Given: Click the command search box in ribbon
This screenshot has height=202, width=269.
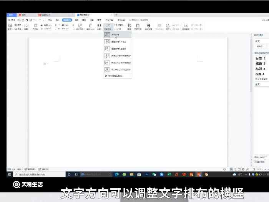Looking at the screenshot, I should point(139,20).
